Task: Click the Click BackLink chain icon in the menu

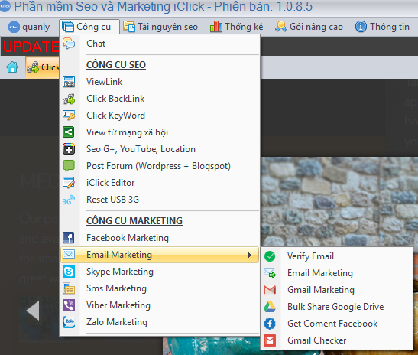Action: point(69,99)
